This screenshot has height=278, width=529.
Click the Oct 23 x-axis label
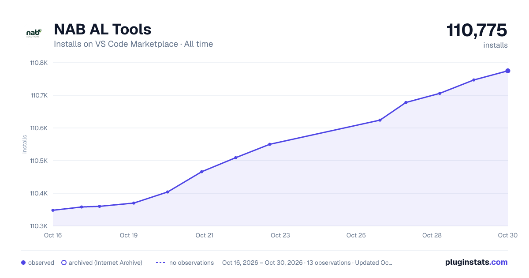(x=280, y=235)
